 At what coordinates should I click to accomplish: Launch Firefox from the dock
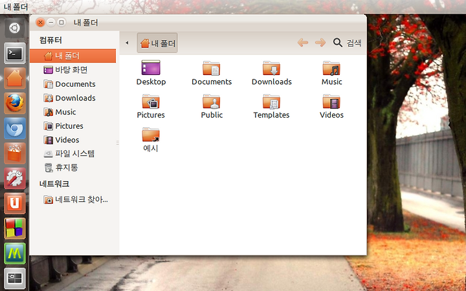[x=14, y=103]
